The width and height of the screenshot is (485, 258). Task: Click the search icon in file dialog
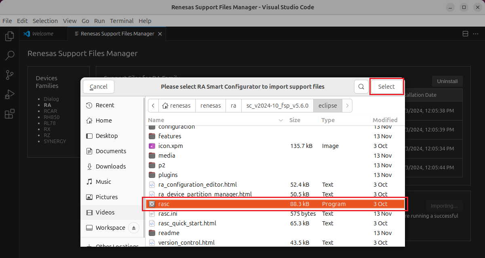click(361, 86)
